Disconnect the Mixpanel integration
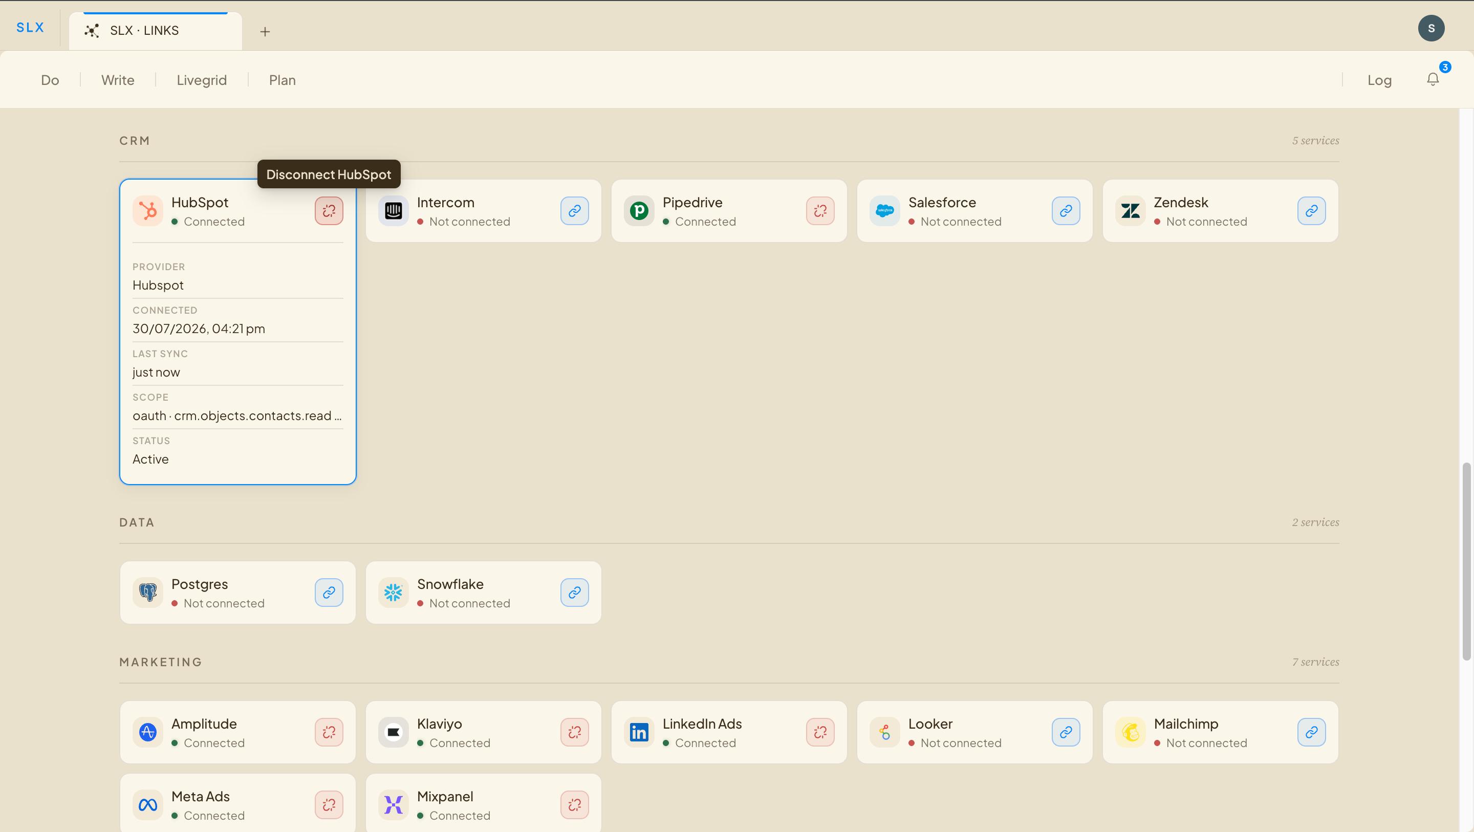1474x832 pixels. [x=574, y=804]
